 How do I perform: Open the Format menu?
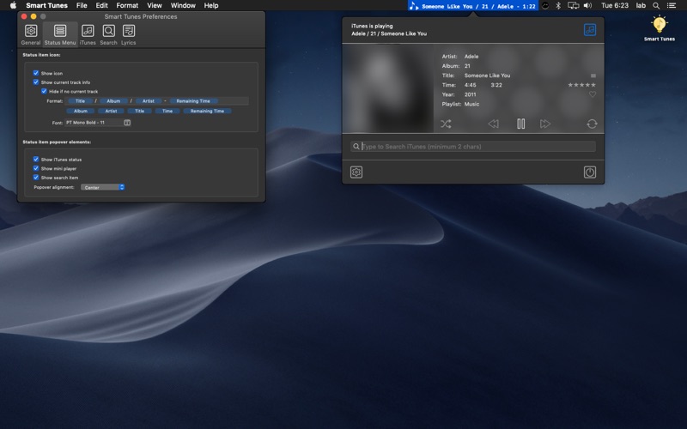coord(127,6)
